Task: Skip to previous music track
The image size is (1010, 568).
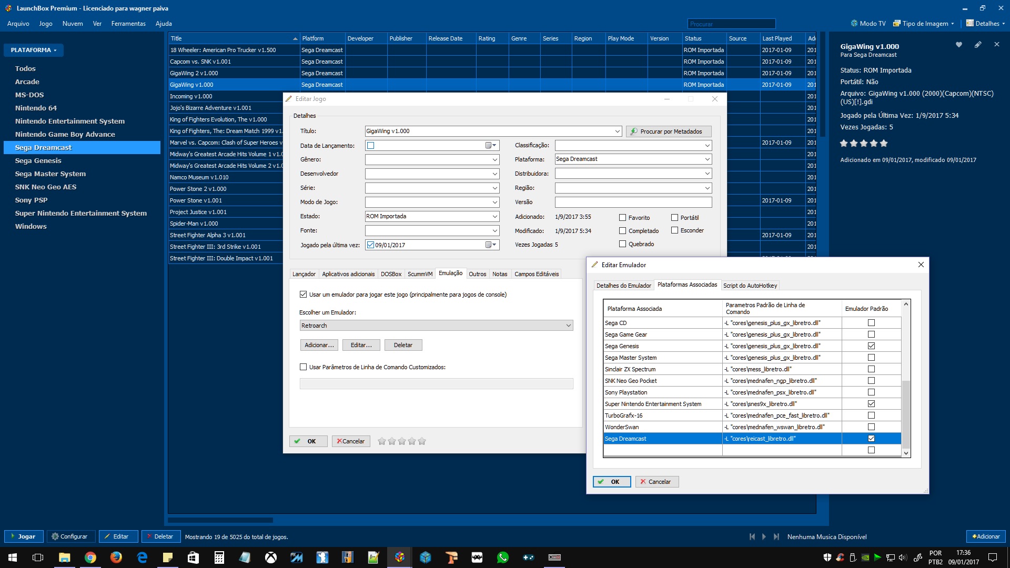Action: pyautogui.click(x=752, y=536)
